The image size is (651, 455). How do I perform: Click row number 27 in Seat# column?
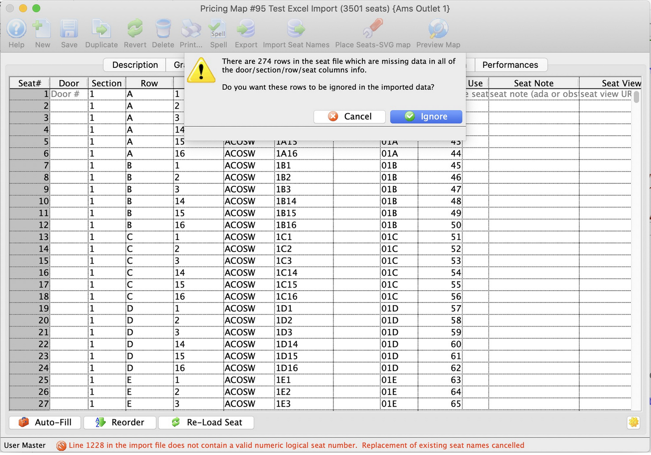pos(29,404)
